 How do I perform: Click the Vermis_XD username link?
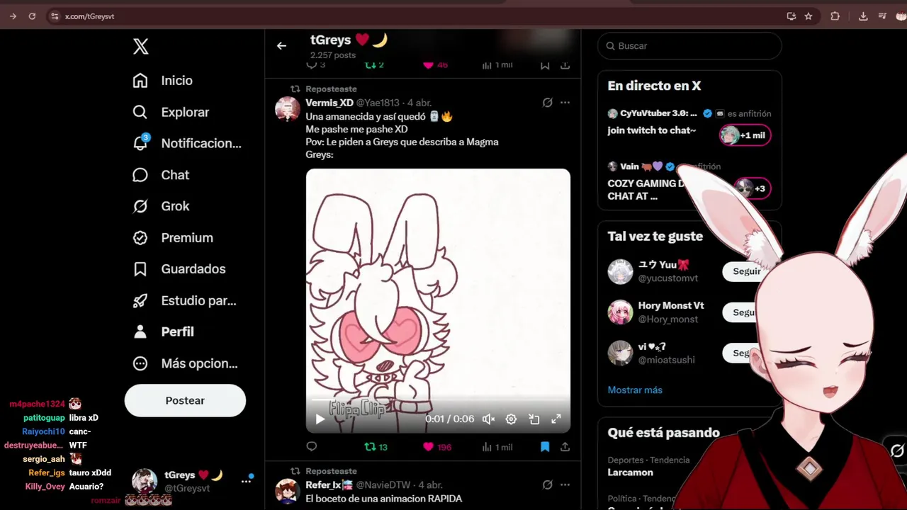pyautogui.click(x=329, y=103)
